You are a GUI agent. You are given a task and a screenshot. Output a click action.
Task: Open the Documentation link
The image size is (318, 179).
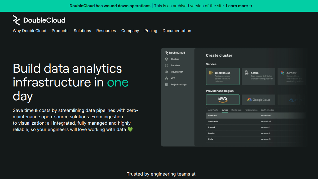(177, 31)
